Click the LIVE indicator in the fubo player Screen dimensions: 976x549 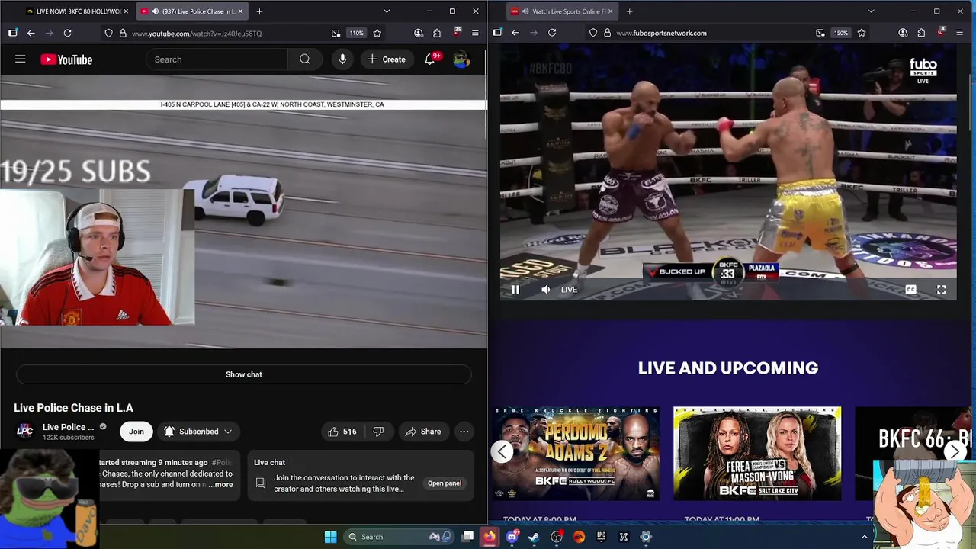click(569, 290)
